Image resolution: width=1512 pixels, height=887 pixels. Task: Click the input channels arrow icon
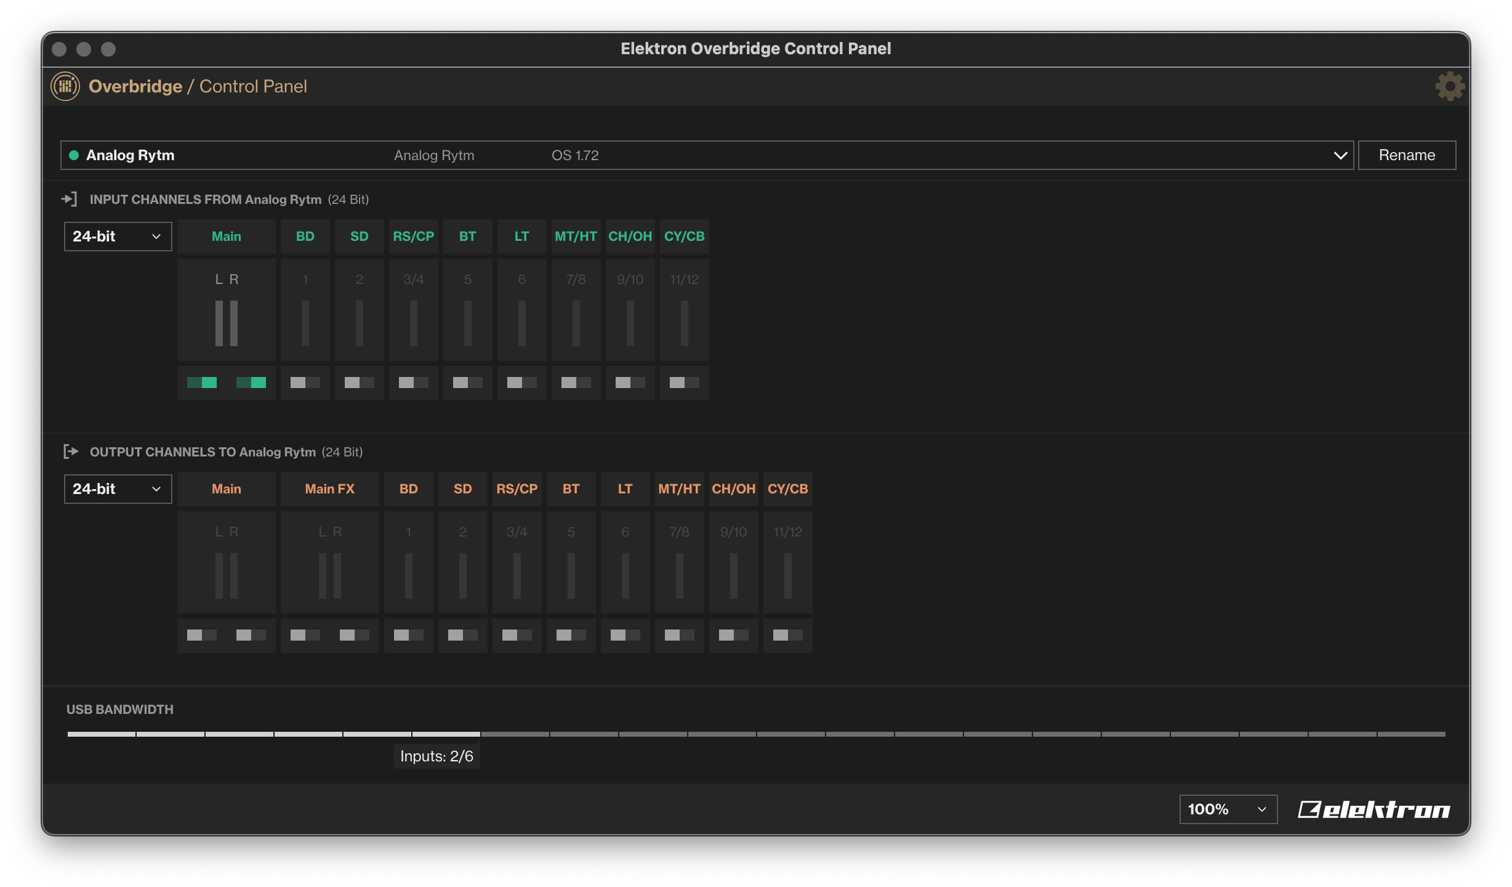(x=70, y=199)
